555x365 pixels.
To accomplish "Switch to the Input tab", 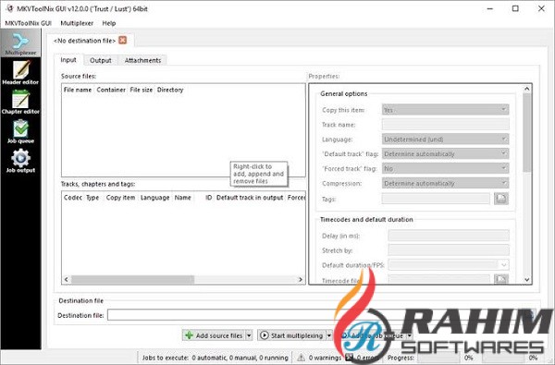I will pos(68,60).
